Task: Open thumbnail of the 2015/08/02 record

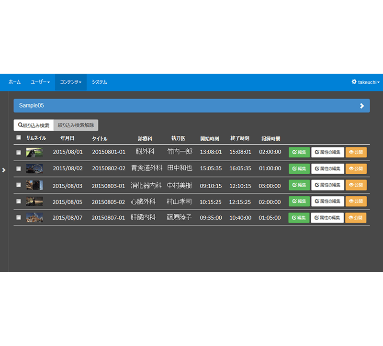Action: 34,169
